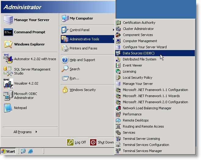This screenshot has width=201, height=160.
Task: Open Control Panel label
Action: click(x=79, y=30)
